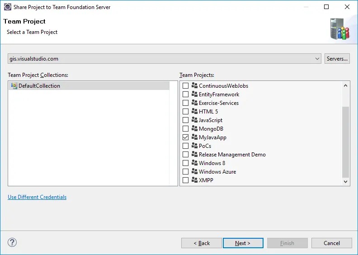Select the Windows 8 project name

click(212, 163)
